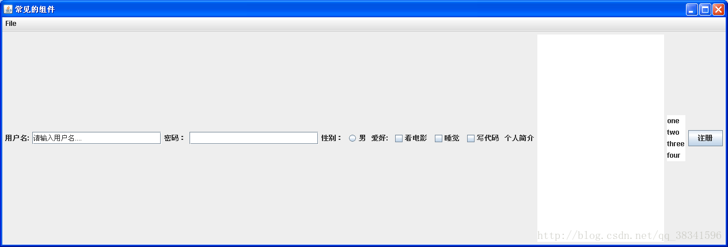Click the 用户名: label
Viewport: 728px width, 247px height.
pyautogui.click(x=17, y=138)
